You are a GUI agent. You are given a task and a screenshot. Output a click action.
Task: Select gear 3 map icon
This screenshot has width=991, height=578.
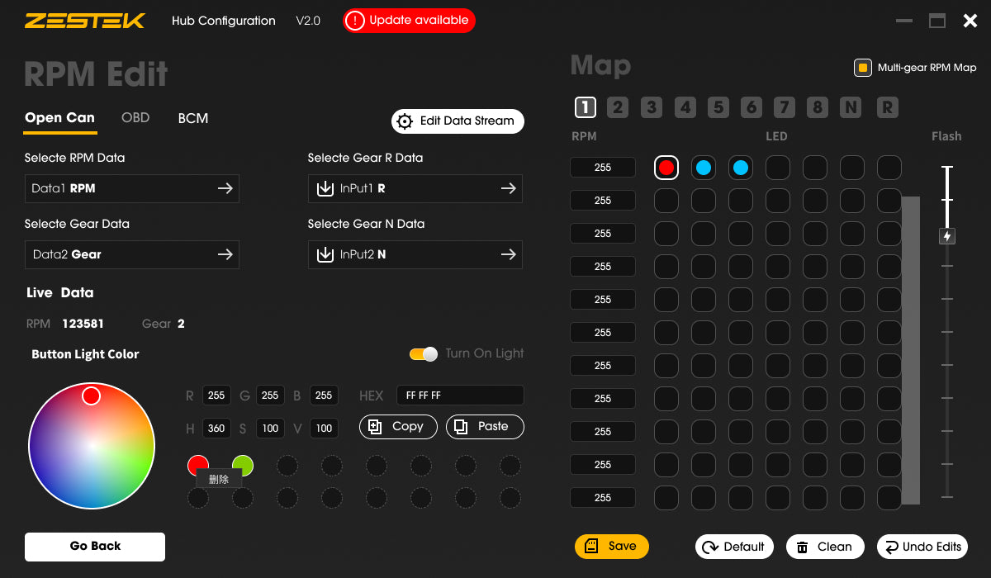pos(652,107)
